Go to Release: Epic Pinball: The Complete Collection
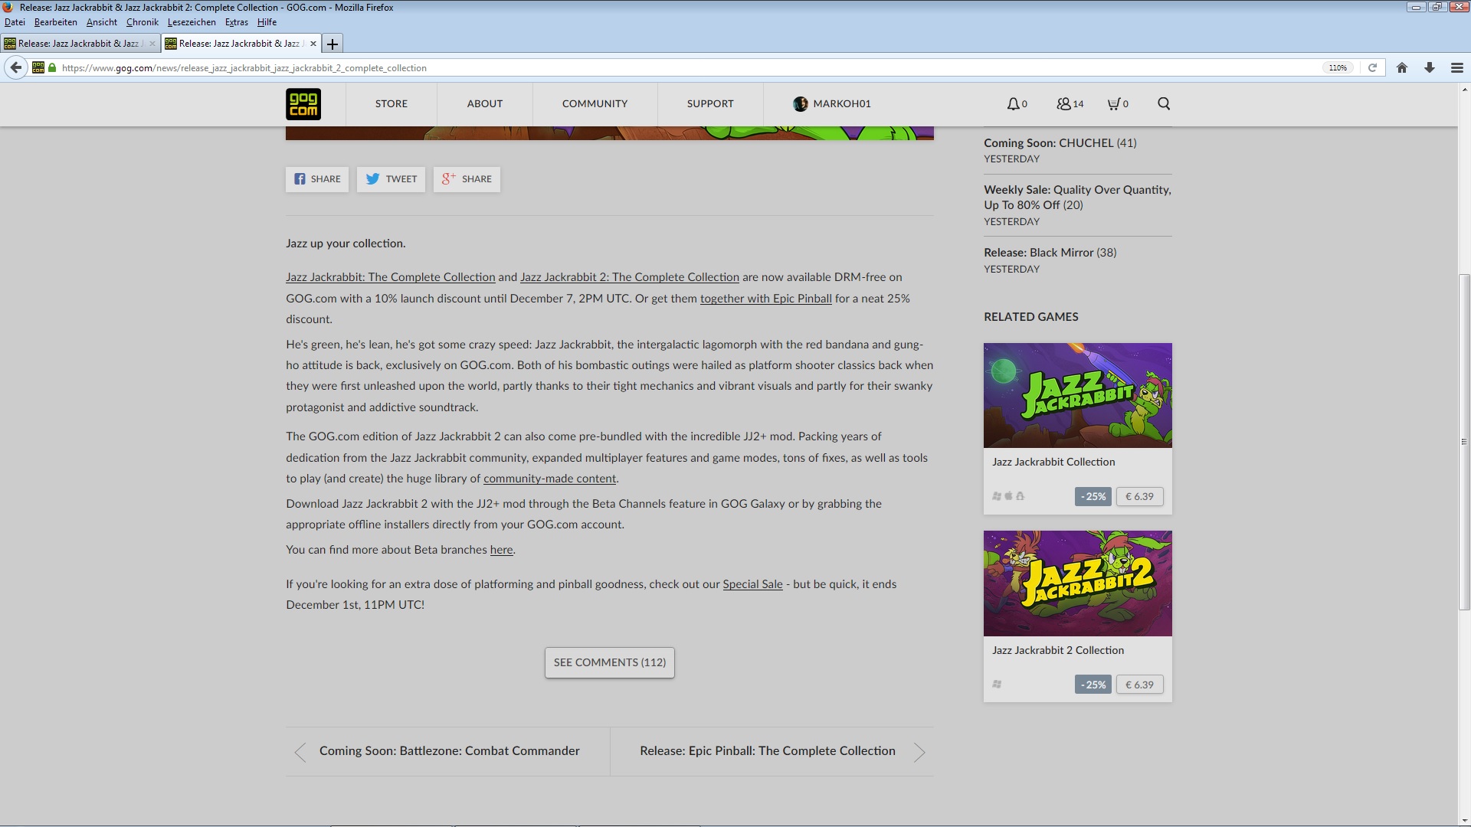The width and height of the screenshot is (1471, 827). click(767, 751)
